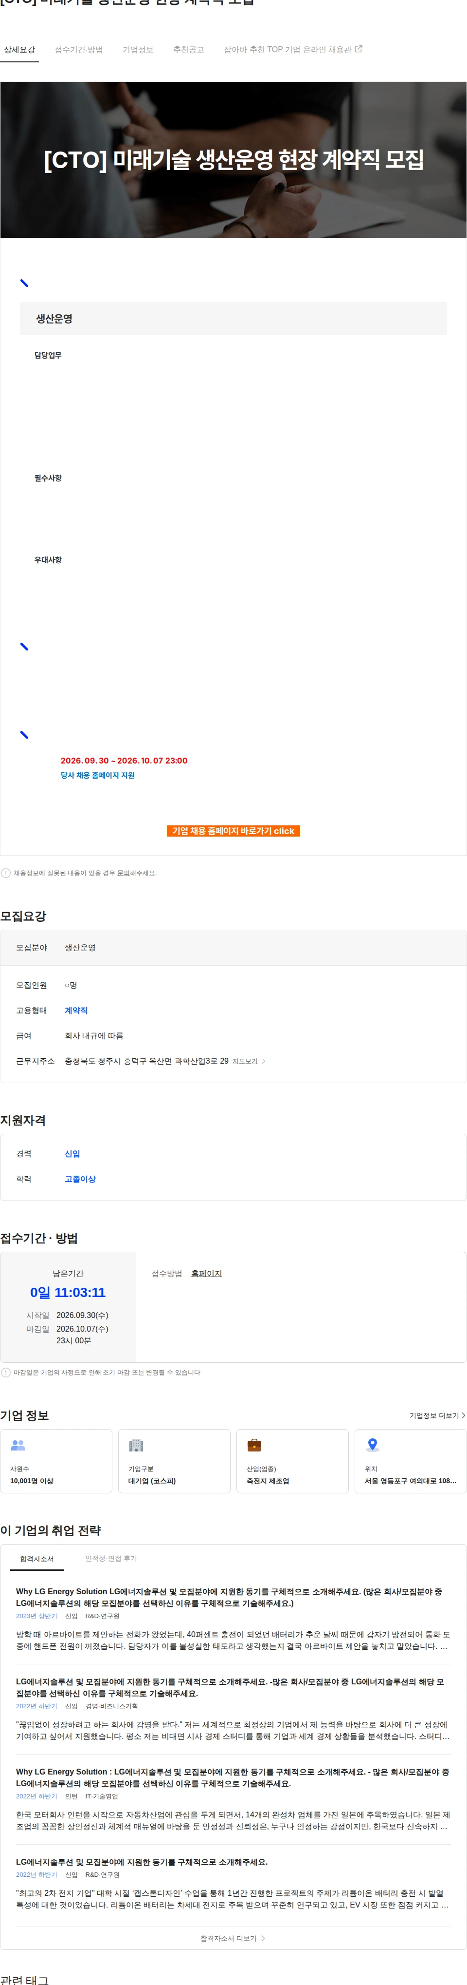The width and height of the screenshot is (467, 1985).
Task: Click the 대기업 (코스피) company type text
Action: 152,1480
